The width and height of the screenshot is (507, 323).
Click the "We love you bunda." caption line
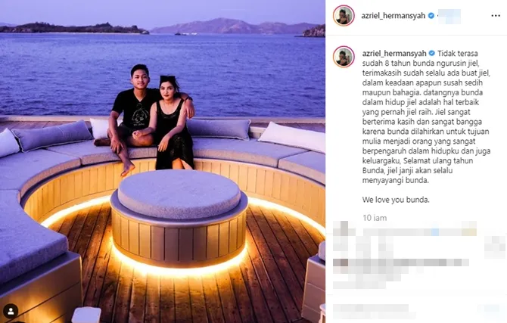(x=396, y=200)
